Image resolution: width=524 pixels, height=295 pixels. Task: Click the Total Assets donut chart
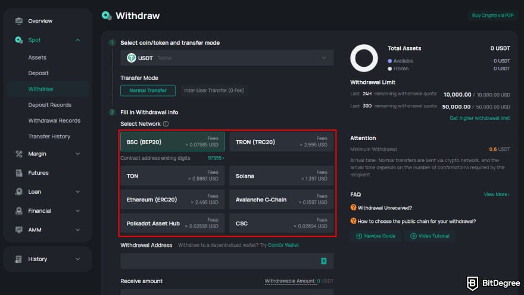pyautogui.click(x=364, y=58)
